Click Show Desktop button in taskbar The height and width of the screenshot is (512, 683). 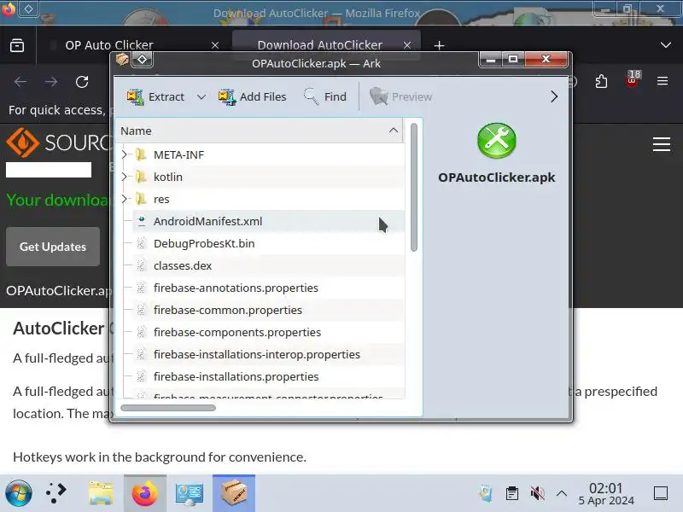[661, 494]
